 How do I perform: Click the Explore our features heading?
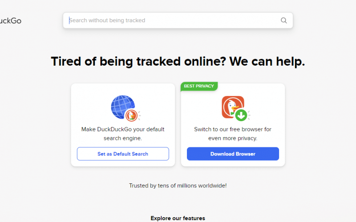pos(178,218)
